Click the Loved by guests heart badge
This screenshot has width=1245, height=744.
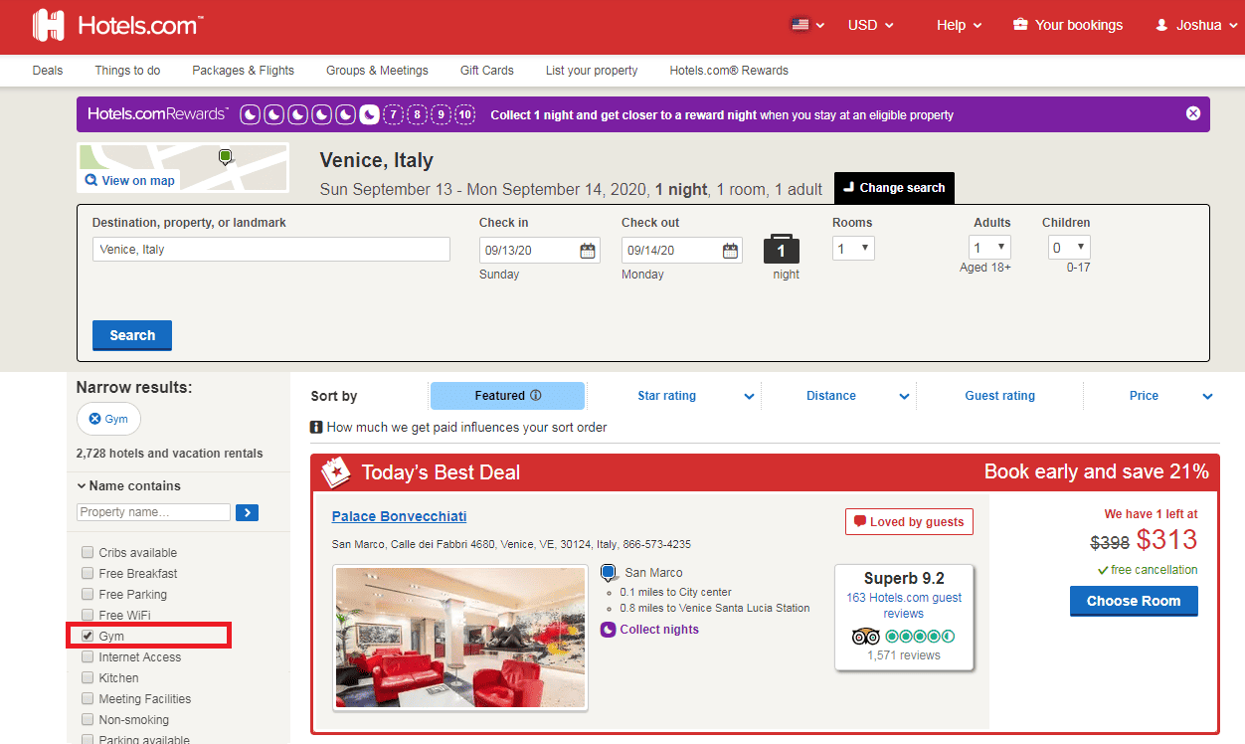[x=909, y=521]
